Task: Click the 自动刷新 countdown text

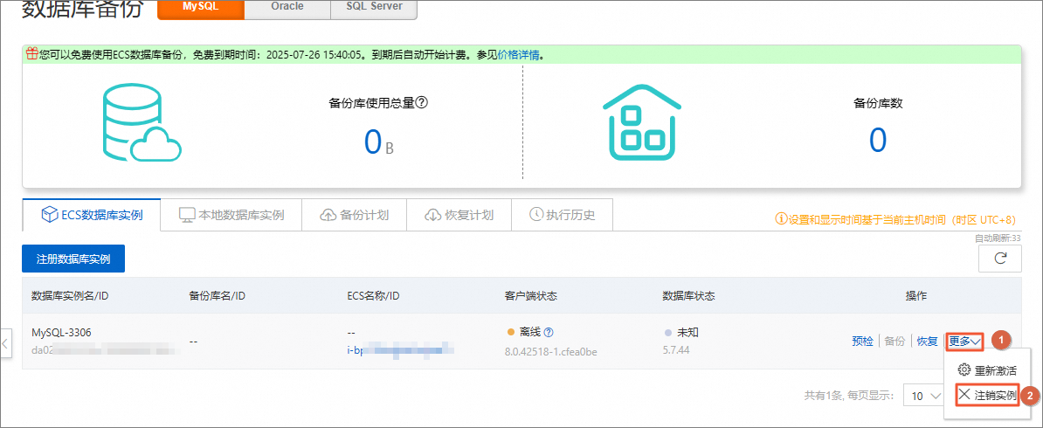Action: click(998, 238)
